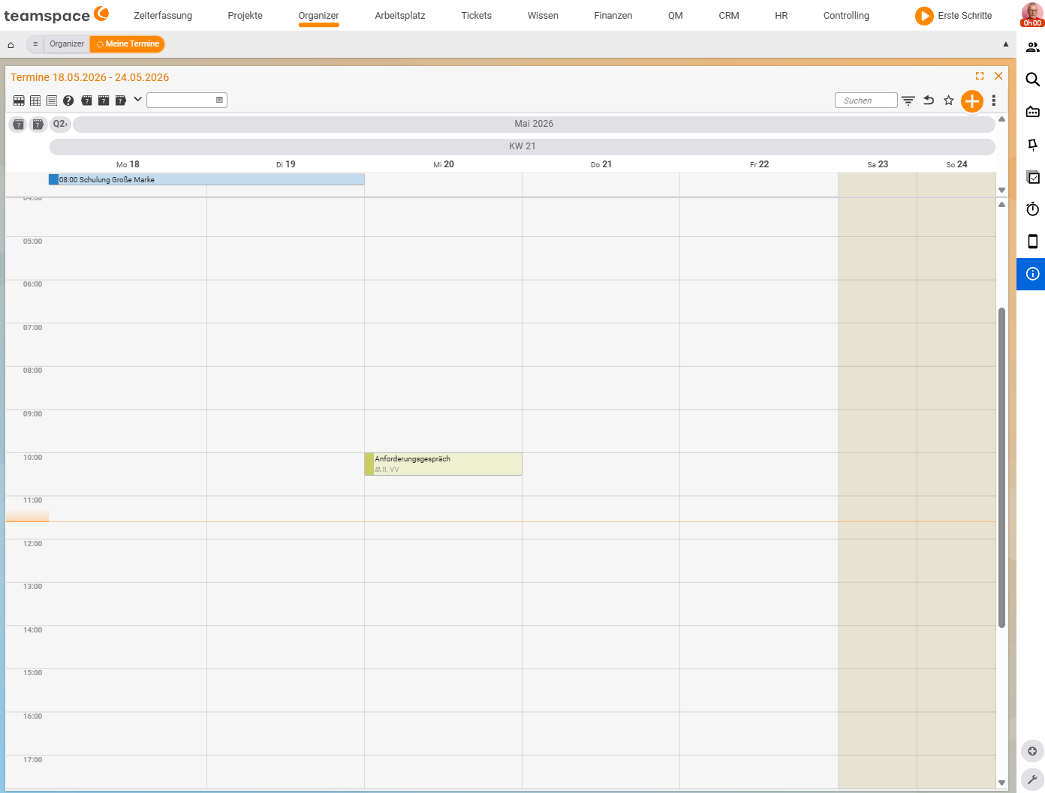Open the CRM menu
The width and height of the screenshot is (1045, 793).
point(729,15)
